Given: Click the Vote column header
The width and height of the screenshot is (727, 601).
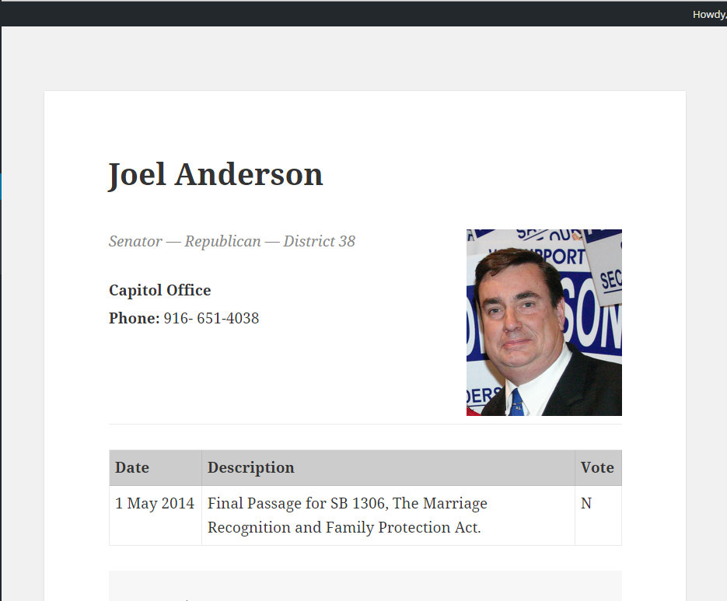Looking at the screenshot, I should [598, 467].
